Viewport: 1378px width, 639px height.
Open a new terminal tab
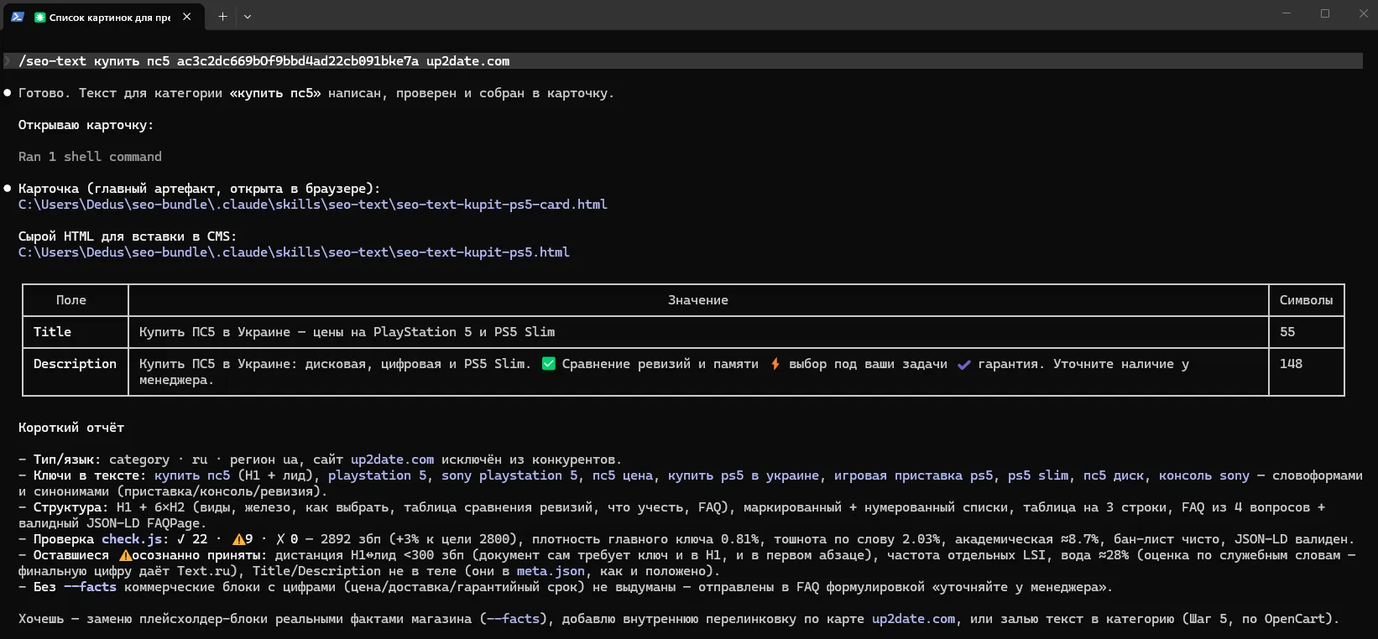(x=222, y=16)
